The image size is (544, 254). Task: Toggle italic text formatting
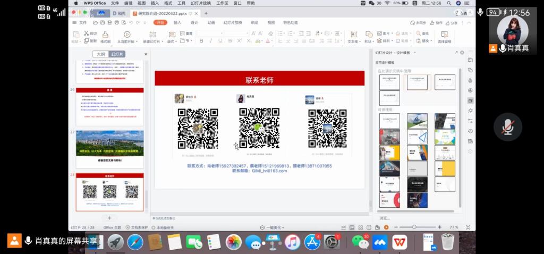click(x=211, y=41)
